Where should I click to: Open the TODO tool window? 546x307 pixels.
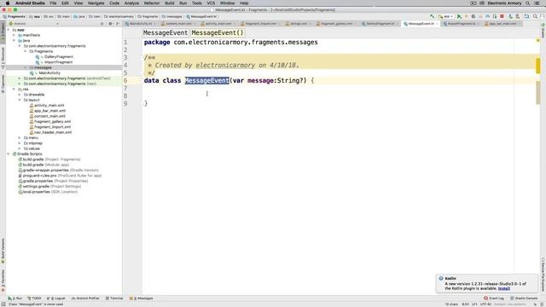[34, 298]
